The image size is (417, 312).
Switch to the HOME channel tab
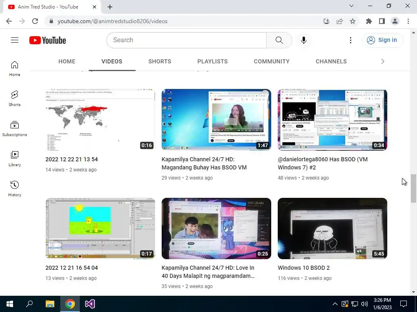tap(67, 61)
